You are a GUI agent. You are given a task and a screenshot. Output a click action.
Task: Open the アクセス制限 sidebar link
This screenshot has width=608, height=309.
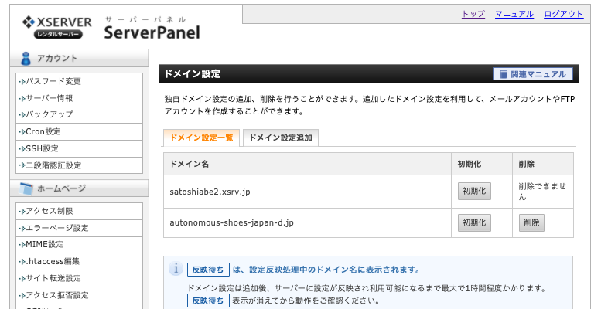click(x=50, y=211)
